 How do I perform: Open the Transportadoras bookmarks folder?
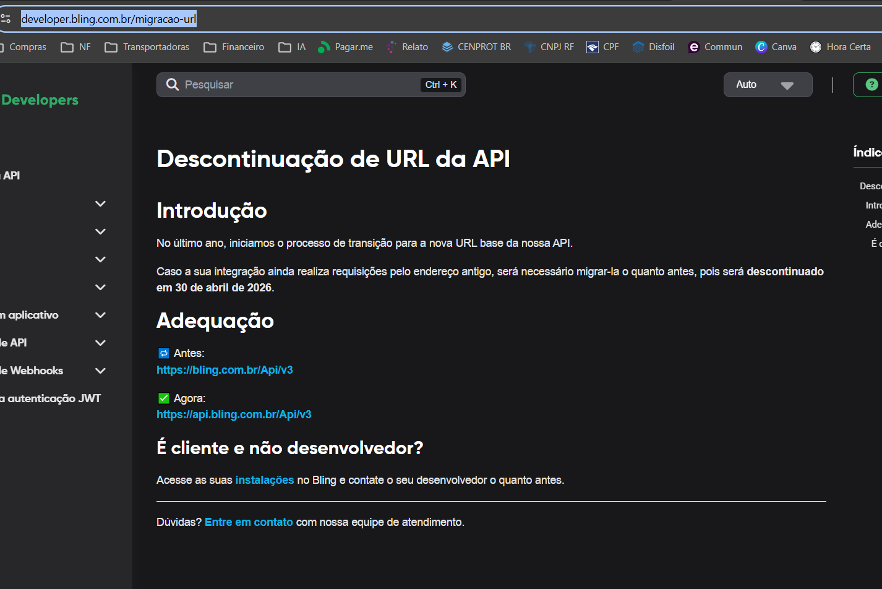[x=147, y=47]
